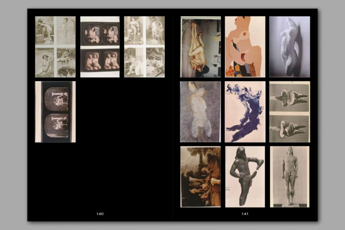
Task: Select the grey marble torso sculpture photo
Action: [289, 47]
